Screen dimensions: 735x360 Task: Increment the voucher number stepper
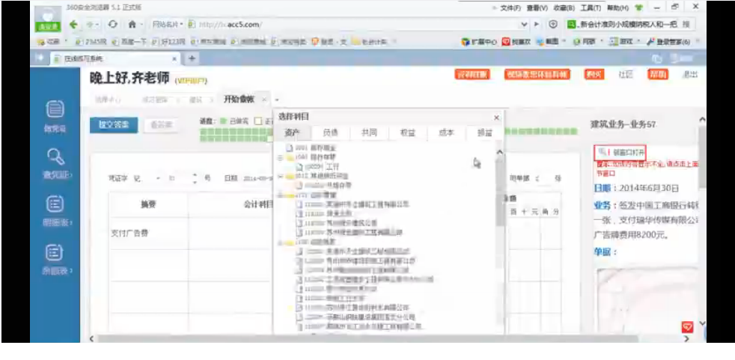[x=195, y=176]
